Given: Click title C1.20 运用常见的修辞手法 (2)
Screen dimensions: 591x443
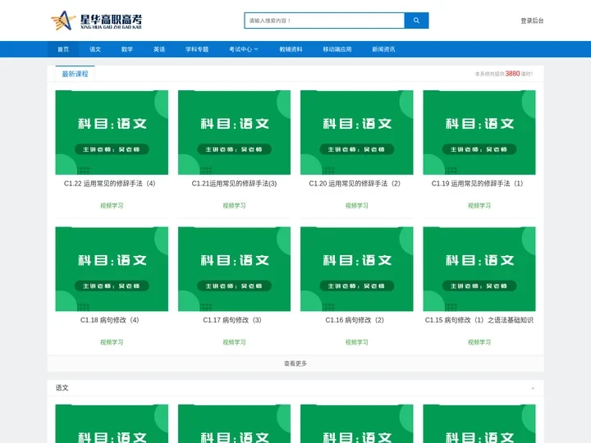Looking at the screenshot, I should pos(355,184).
